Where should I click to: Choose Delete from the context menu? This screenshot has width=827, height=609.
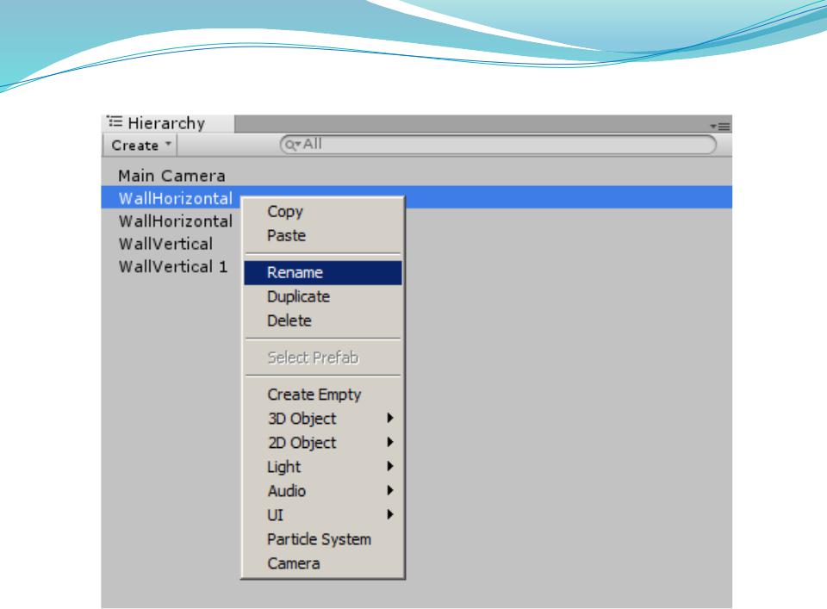click(323, 320)
